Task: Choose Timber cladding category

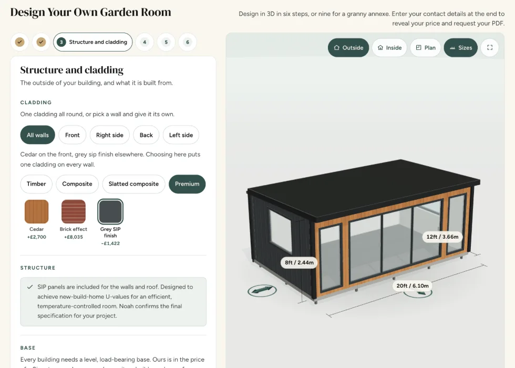Action: coord(36,184)
